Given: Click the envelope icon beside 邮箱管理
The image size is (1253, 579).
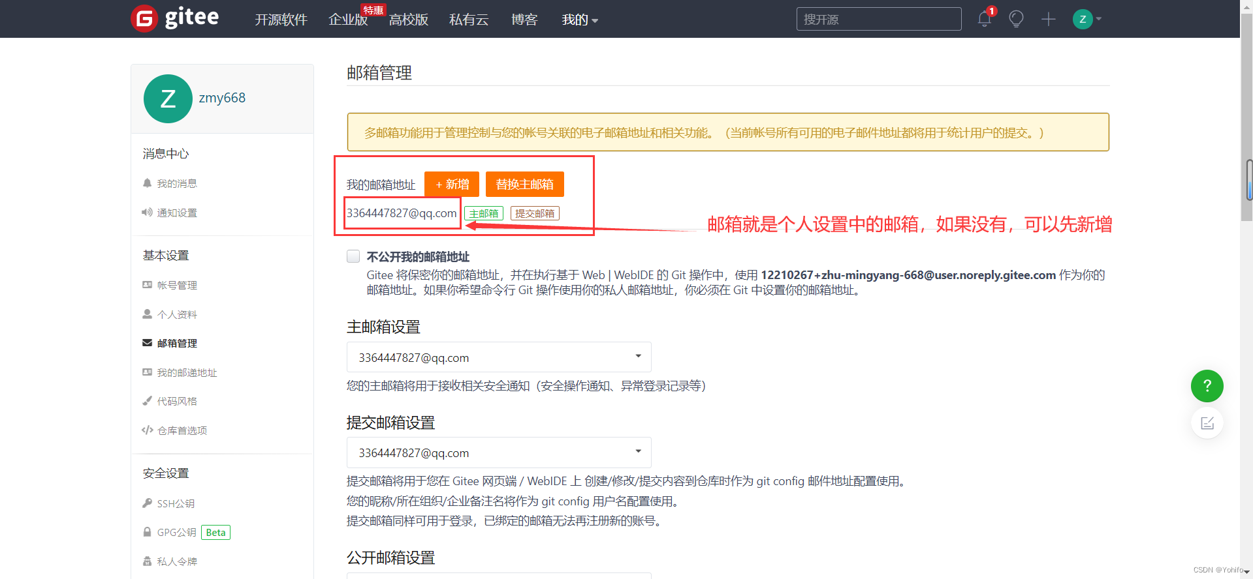Looking at the screenshot, I should 148,343.
